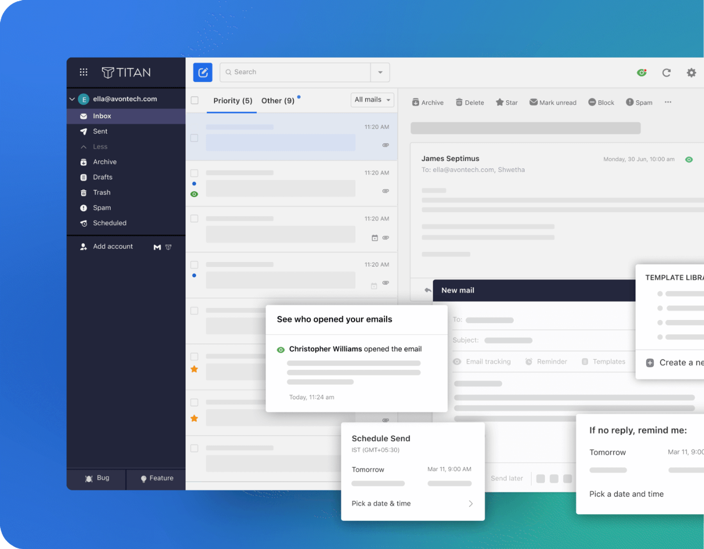Screen dimensions: 704x549
Task: Focus the Search field
Action: [295, 72]
